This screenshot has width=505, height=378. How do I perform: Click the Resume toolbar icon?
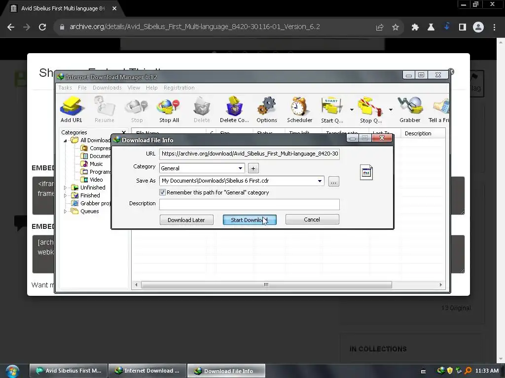click(x=105, y=110)
